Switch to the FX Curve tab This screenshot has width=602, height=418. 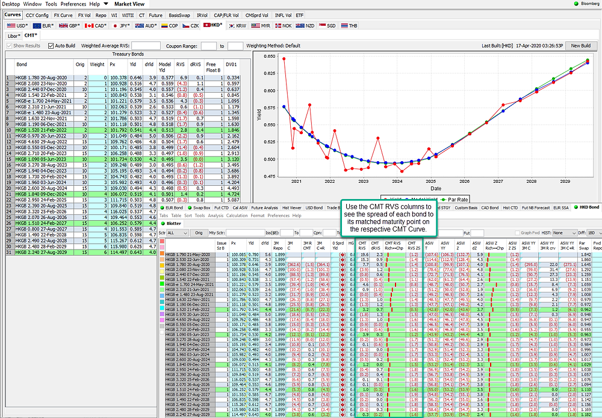point(63,16)
